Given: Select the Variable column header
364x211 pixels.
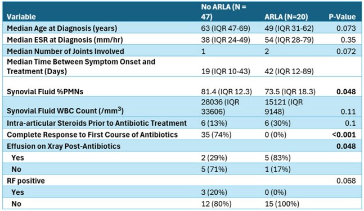Looking at the screenshot, I should point(21,17).
